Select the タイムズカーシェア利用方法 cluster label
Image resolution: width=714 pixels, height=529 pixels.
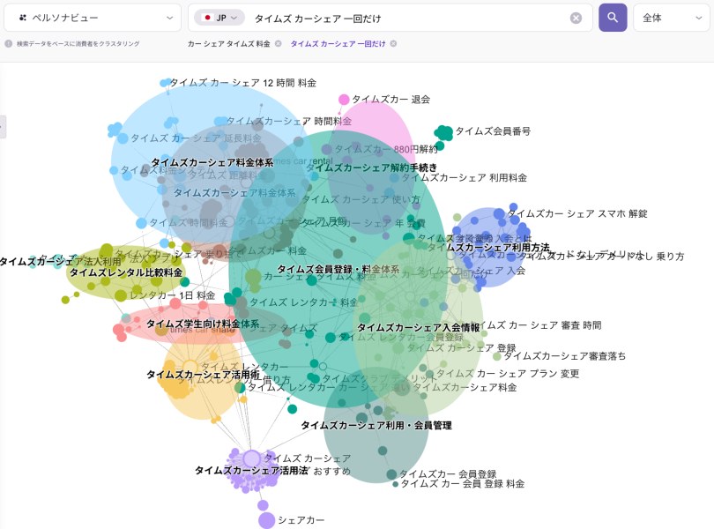tap(488, 248)
